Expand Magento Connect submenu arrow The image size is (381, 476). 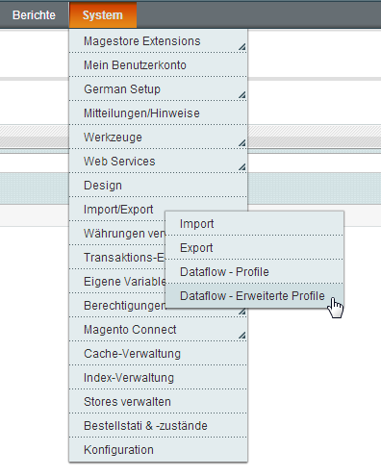[x=242, y=336]
